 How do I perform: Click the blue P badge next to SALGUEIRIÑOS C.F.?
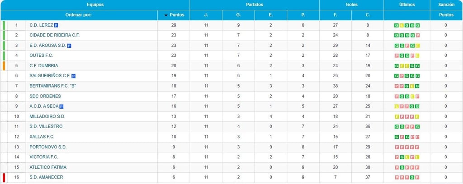pyautogui.click(x=74, y=76)
